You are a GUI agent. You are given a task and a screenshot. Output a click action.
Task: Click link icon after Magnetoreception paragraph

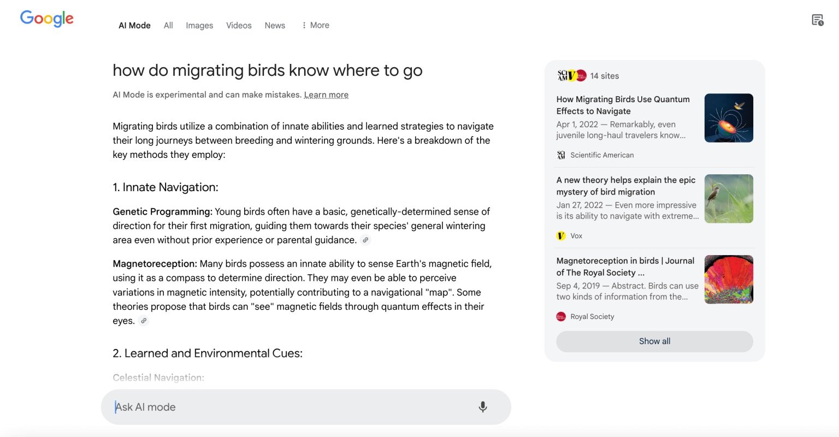pos(144,321)
